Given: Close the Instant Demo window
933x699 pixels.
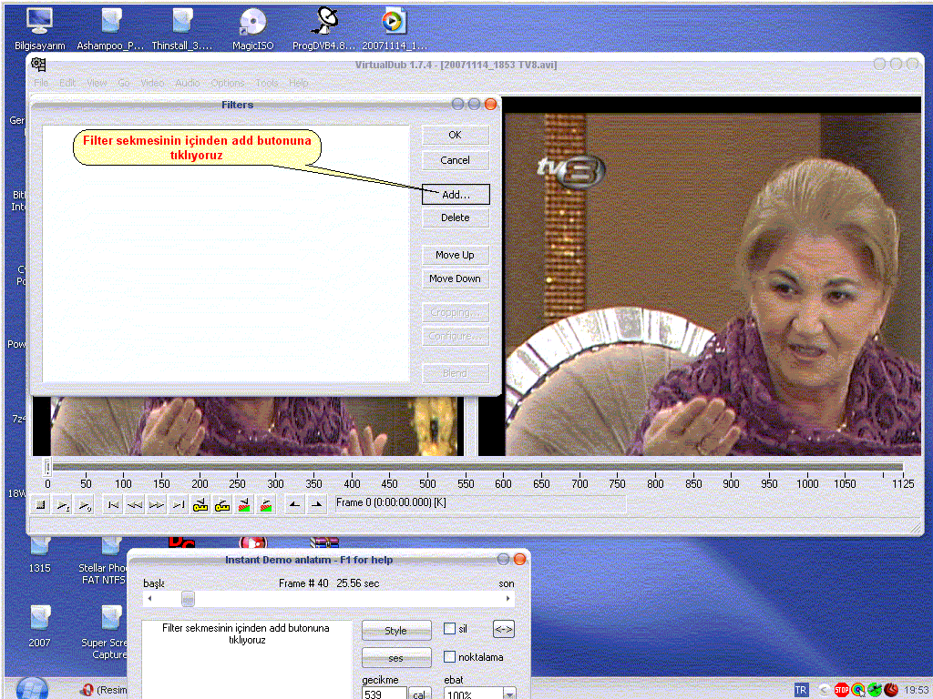Looking at the screenshot, I should (519, 560).
